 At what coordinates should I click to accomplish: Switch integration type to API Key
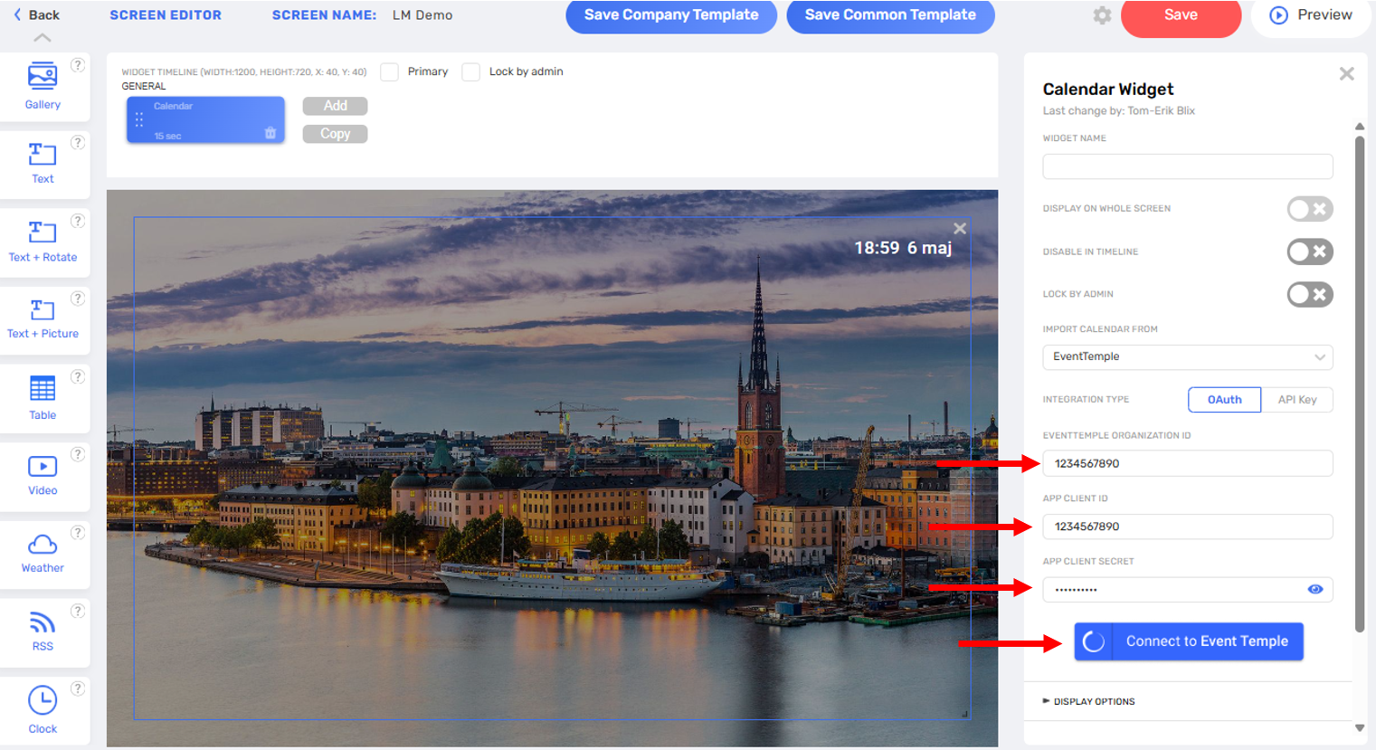click(x=1296, y=400)
